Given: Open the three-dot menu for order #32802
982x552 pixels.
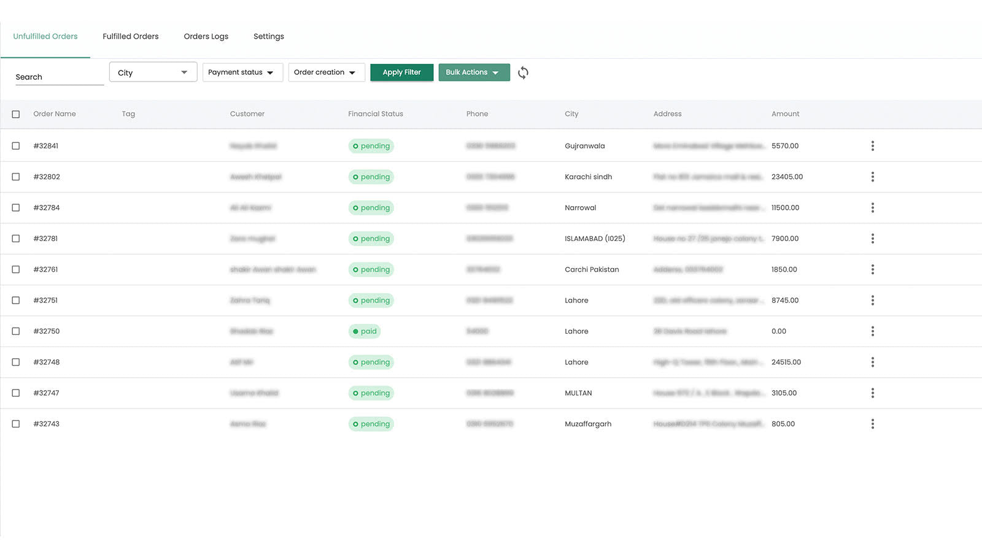Looking at the screenshot, I should pyautogui.click(x=872, y=177).
